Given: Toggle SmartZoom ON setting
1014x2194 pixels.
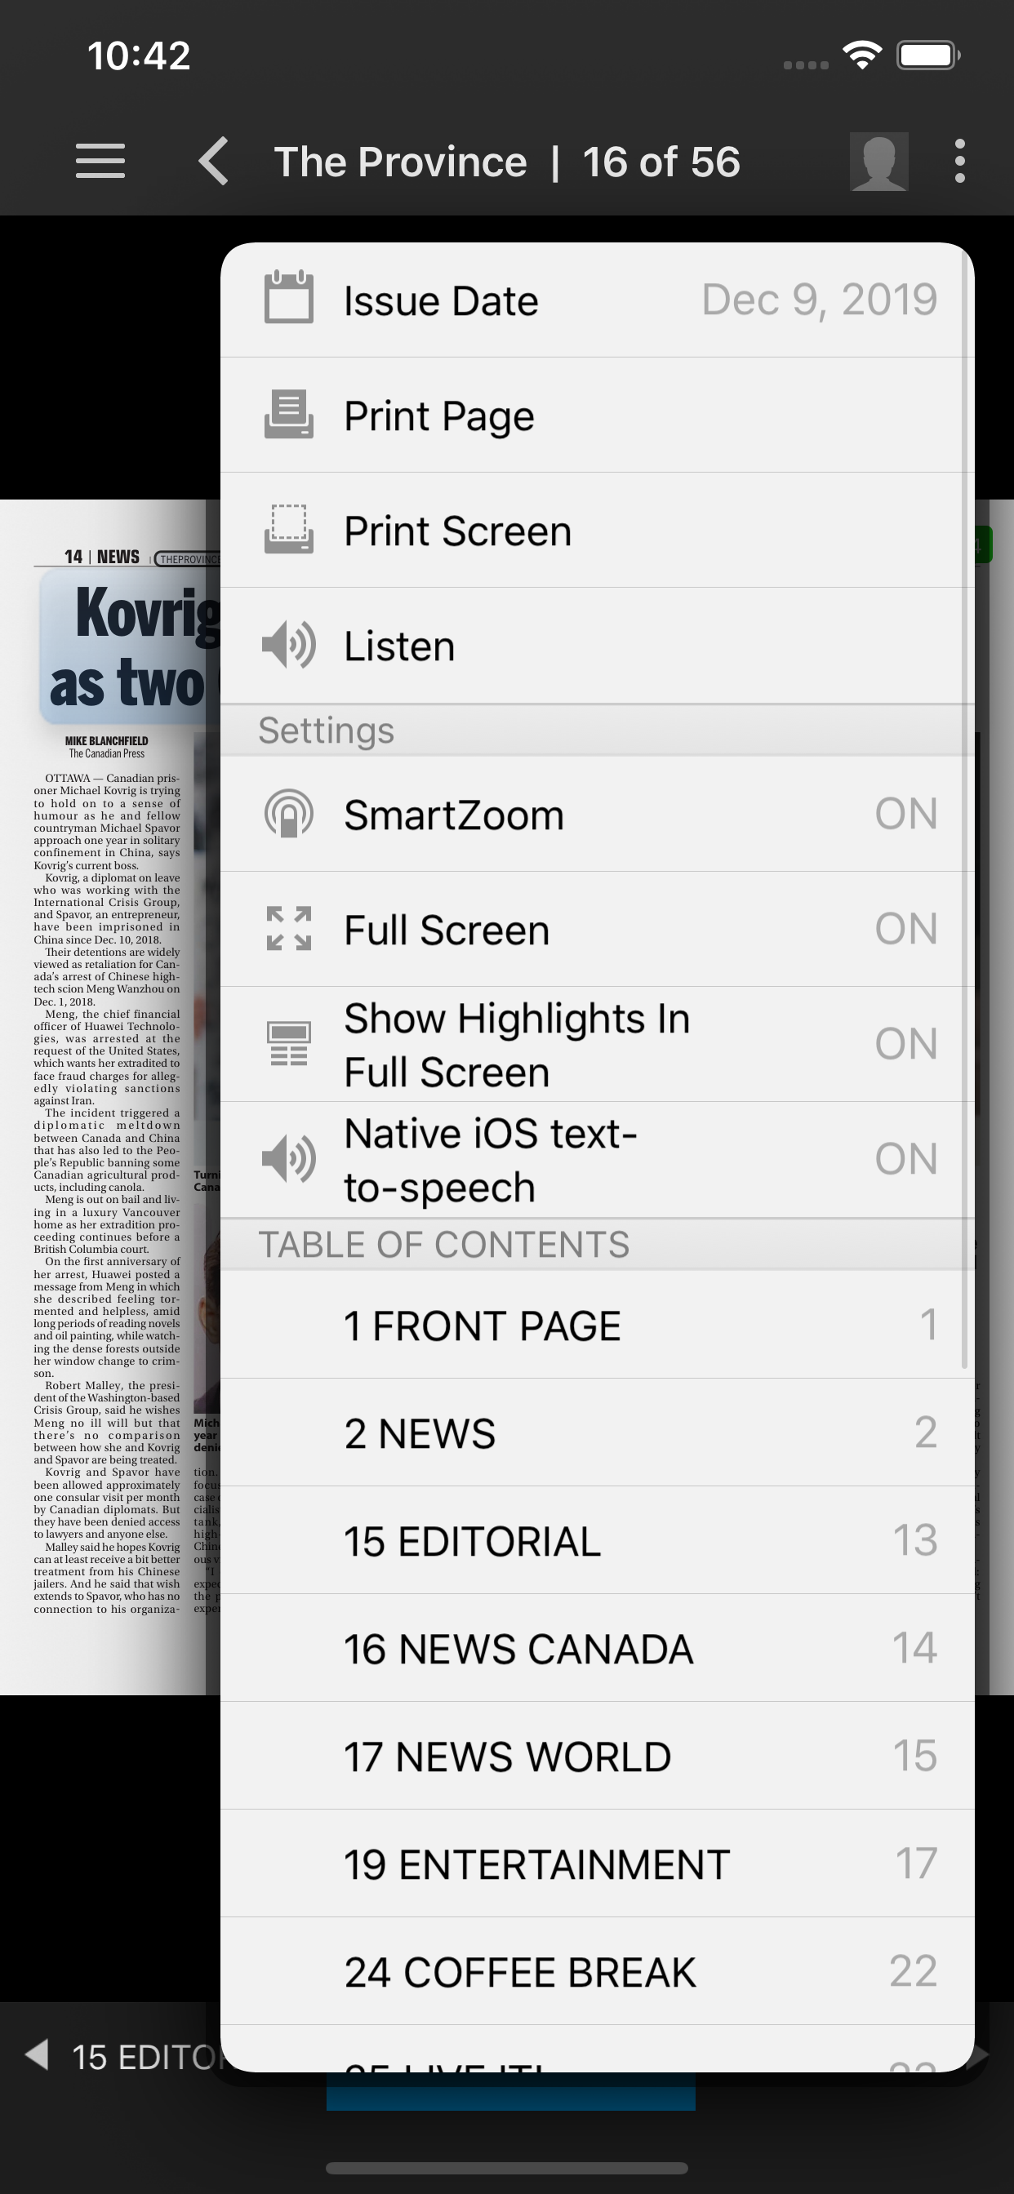Looking at the screenshot, I should (x=906, y=815).
